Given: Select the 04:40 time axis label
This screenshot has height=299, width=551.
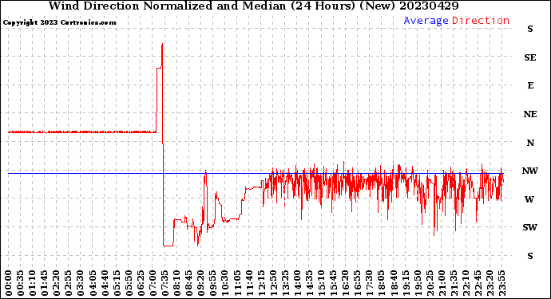Looking at the screenshot, I should point(105,283).
